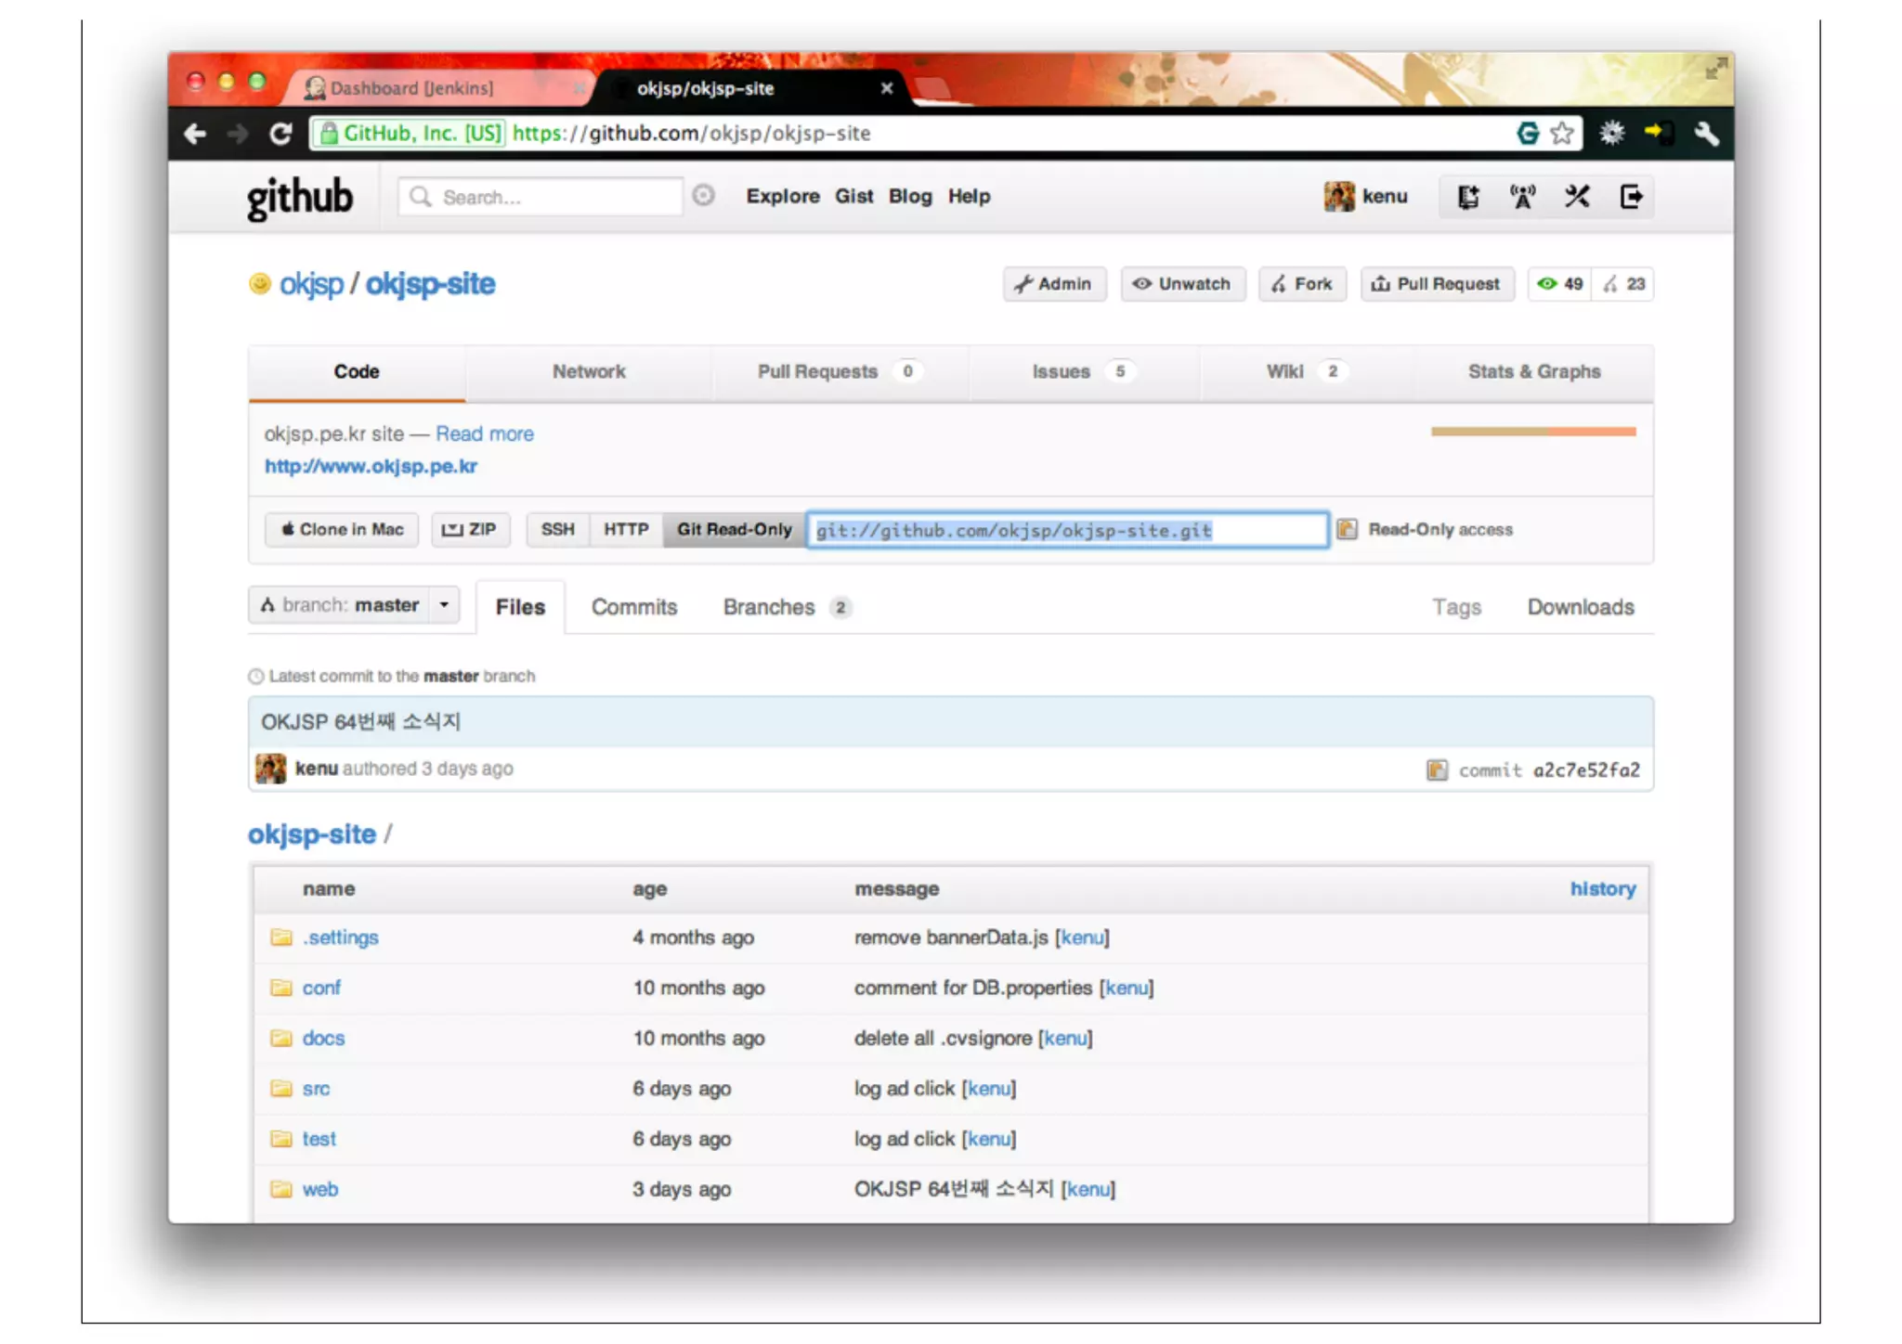Copy commit SHA clipboard icon
This screenshot has height=1344, width=1902.
(x=1437, y=769)
